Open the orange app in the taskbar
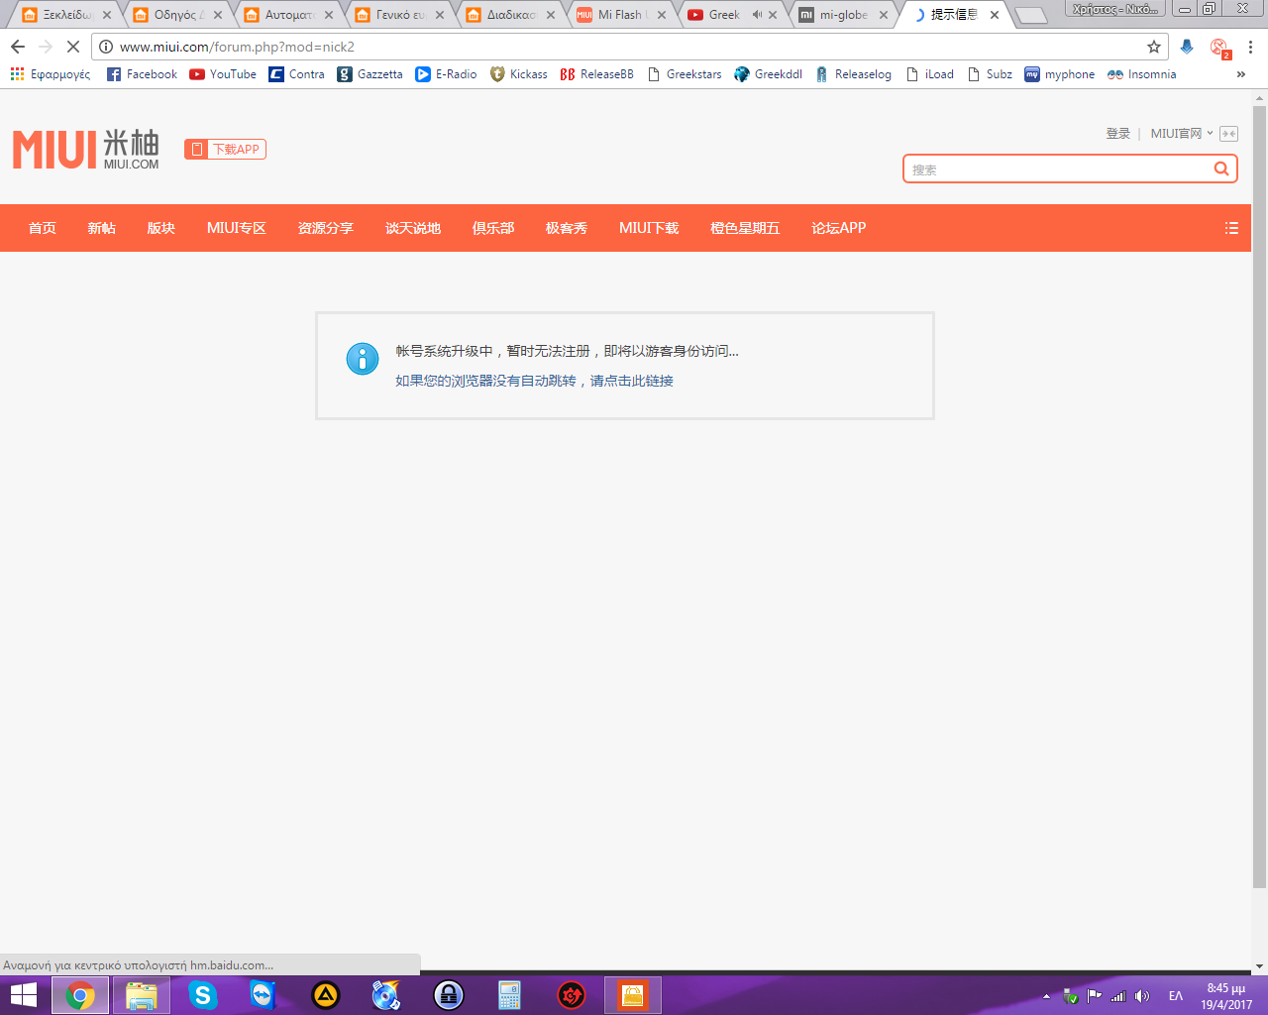Image resolution: width=1268 pixels, height=1015 pixels. [x=633, y=995]
